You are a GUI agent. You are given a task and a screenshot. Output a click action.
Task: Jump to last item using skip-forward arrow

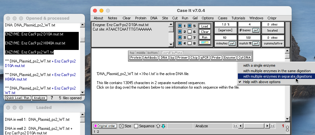[273, 126]
